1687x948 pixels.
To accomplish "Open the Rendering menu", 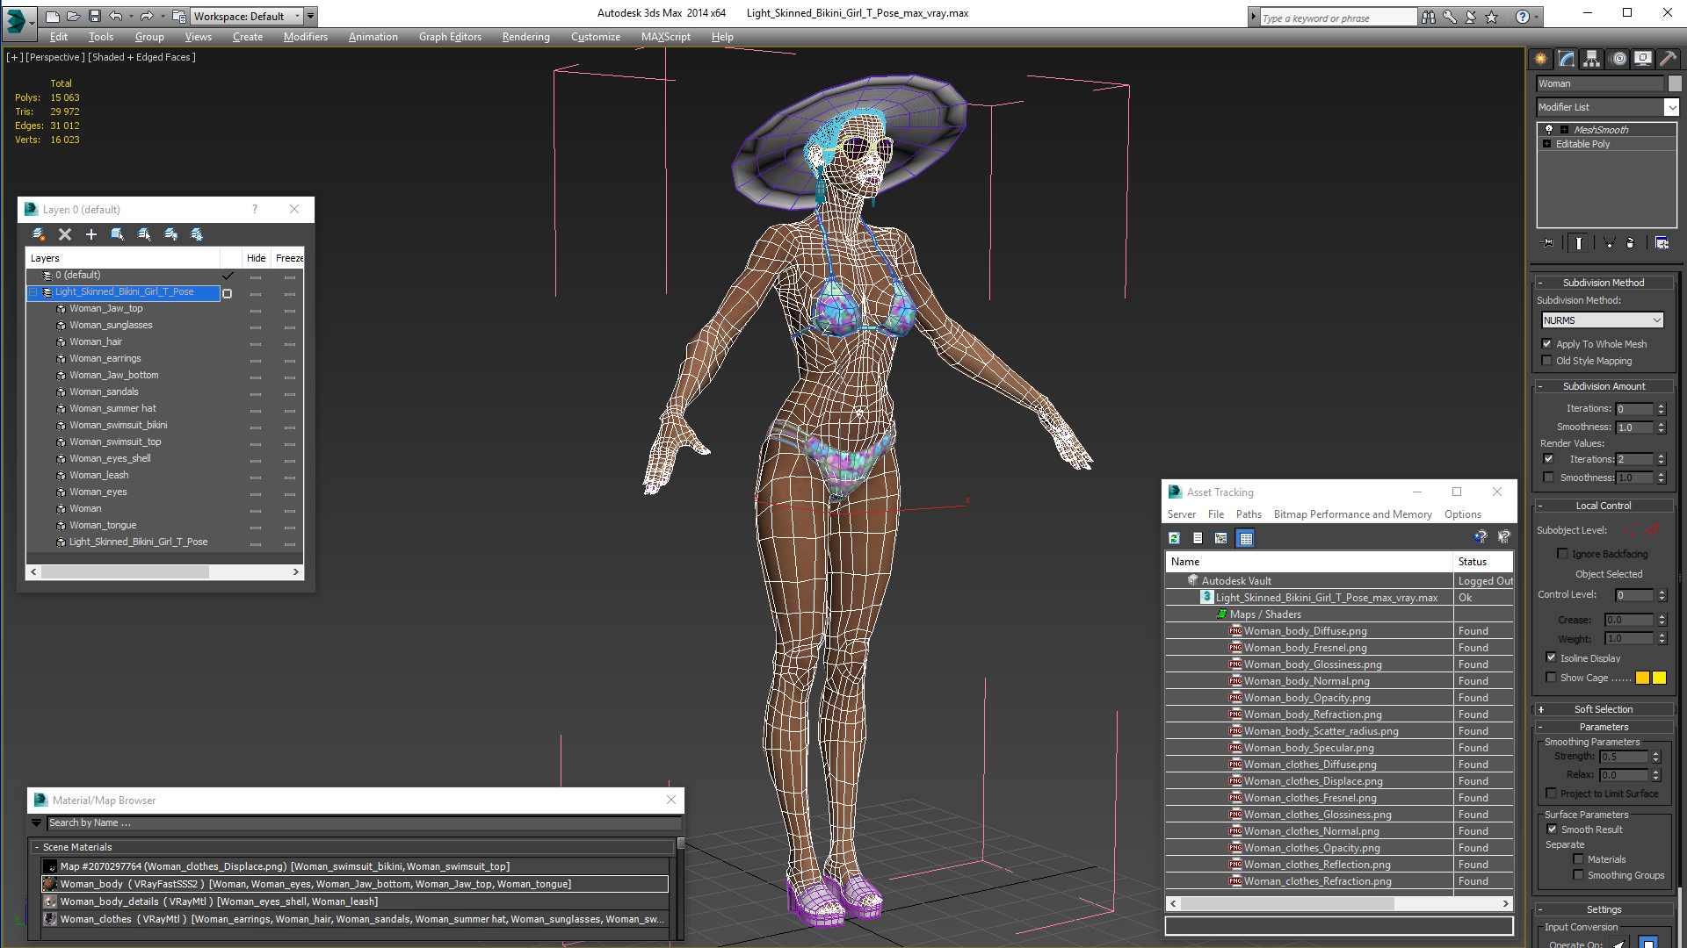I will coord(525,37).
